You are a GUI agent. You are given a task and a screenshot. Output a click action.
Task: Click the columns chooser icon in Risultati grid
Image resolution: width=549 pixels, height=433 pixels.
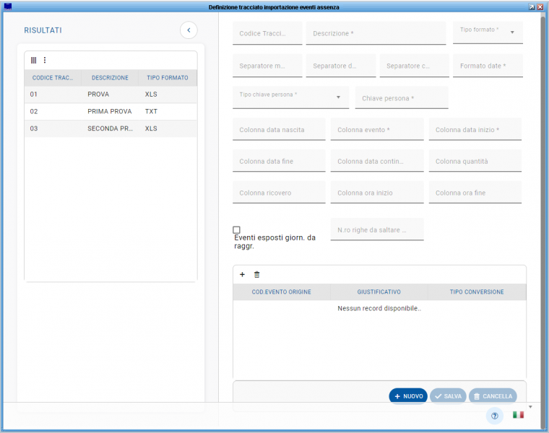point(33,60)
